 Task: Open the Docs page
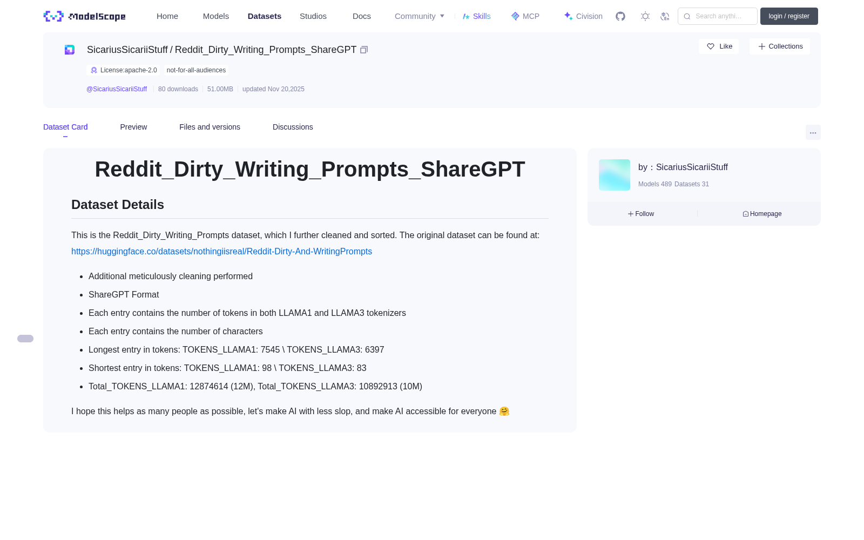[x=362, y=16]
